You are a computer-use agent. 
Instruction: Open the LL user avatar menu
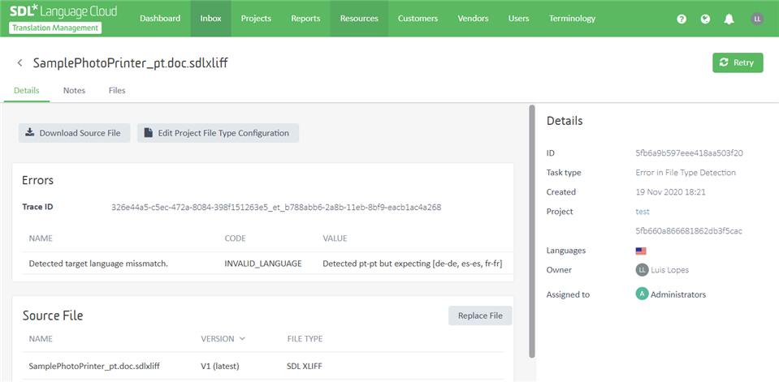pos(756,19)
